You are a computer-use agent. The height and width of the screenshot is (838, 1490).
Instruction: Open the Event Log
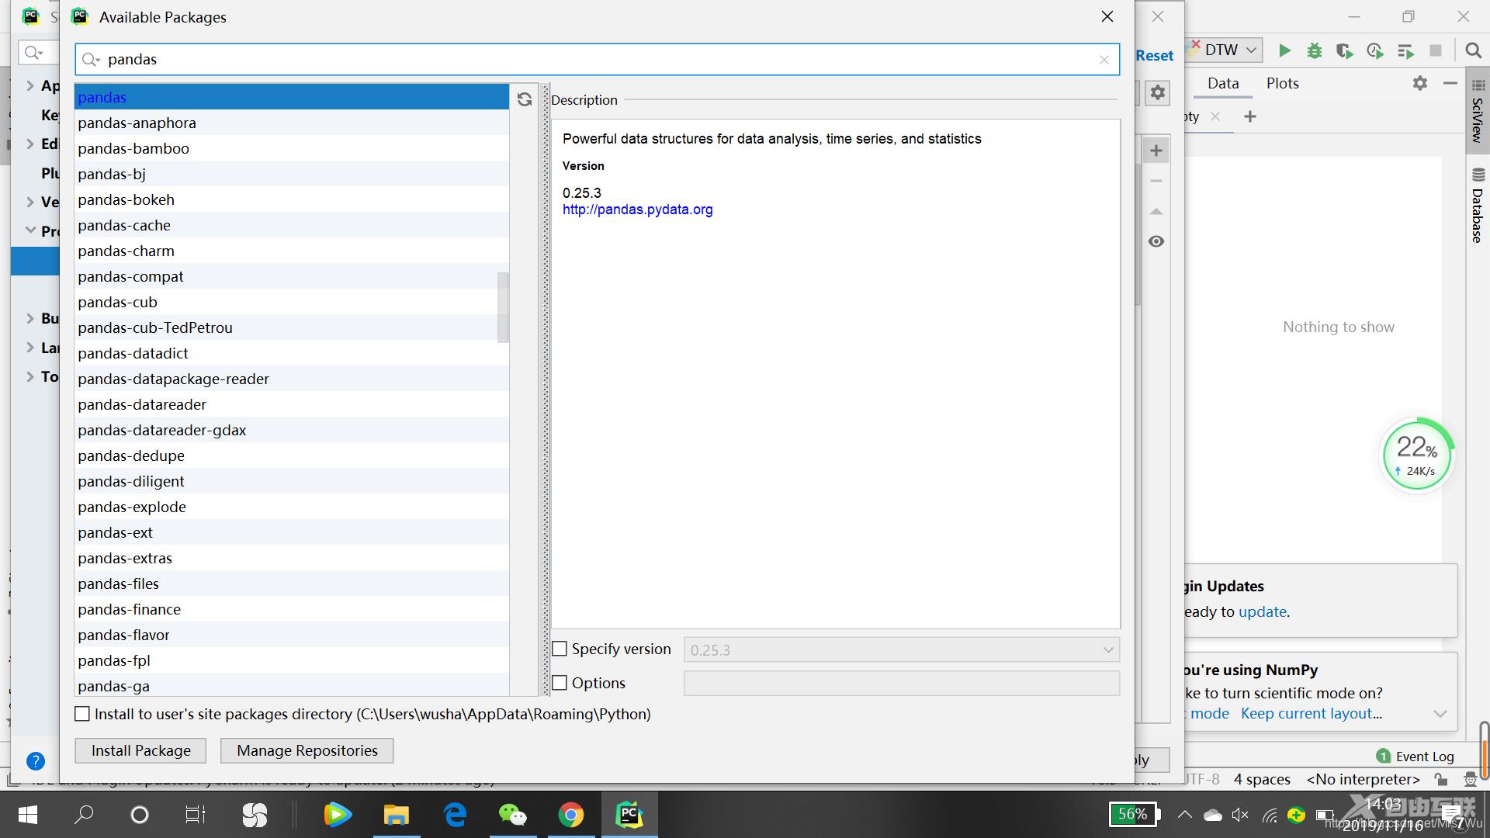1415,757
